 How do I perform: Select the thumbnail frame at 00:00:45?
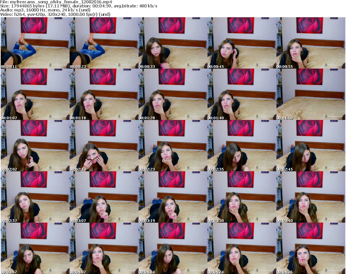(242, 43)
